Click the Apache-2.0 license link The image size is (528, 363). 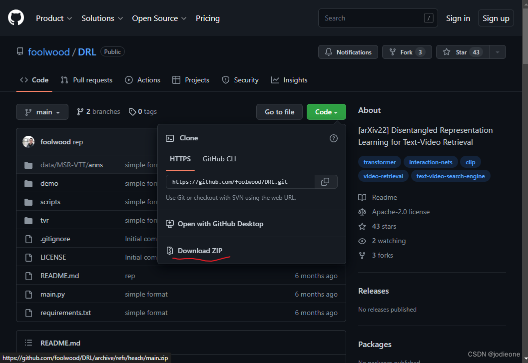coord(401,212)
